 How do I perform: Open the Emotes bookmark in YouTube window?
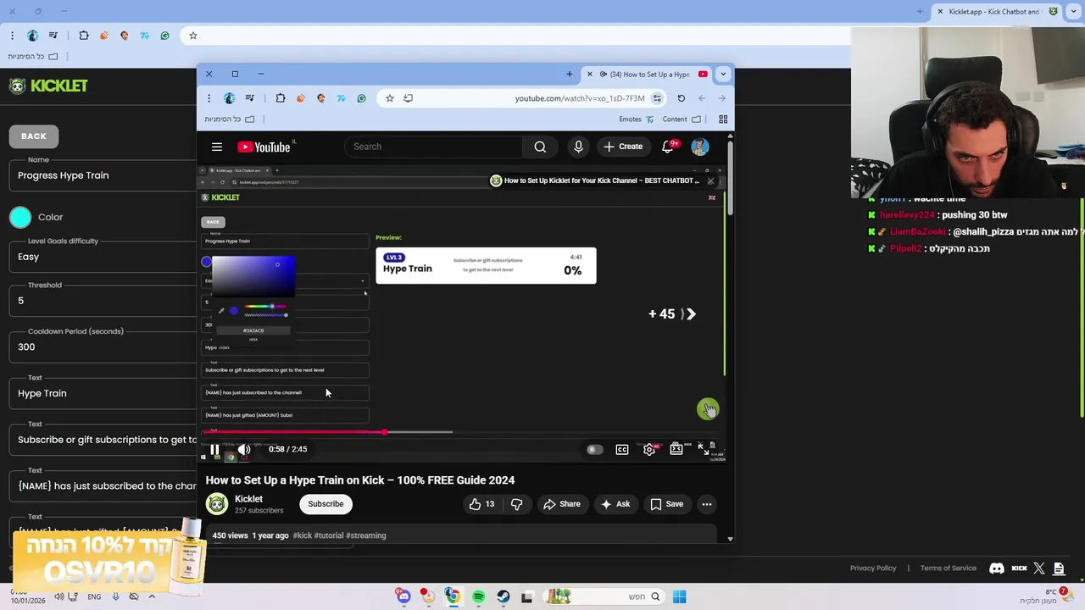point(636,119)
